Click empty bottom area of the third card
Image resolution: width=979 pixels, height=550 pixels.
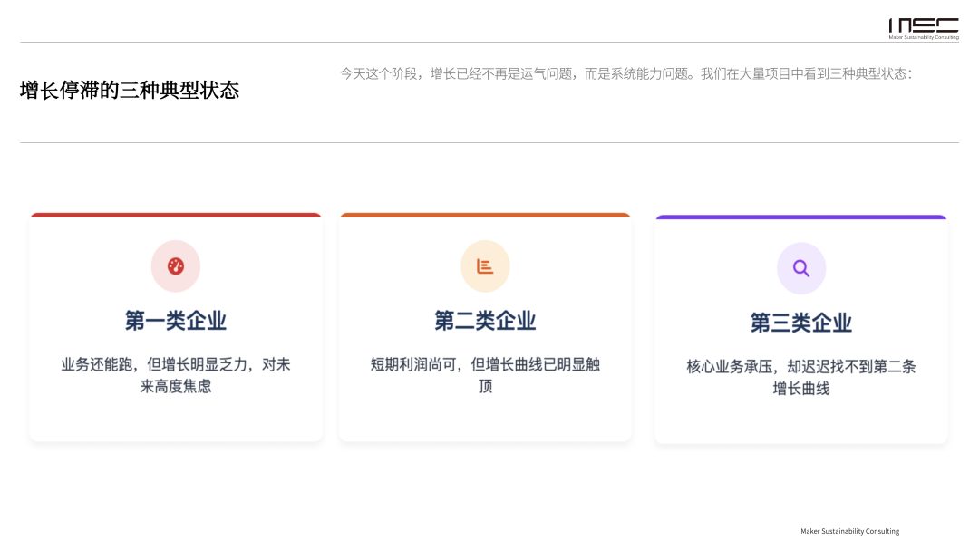[x=801, y=421]
